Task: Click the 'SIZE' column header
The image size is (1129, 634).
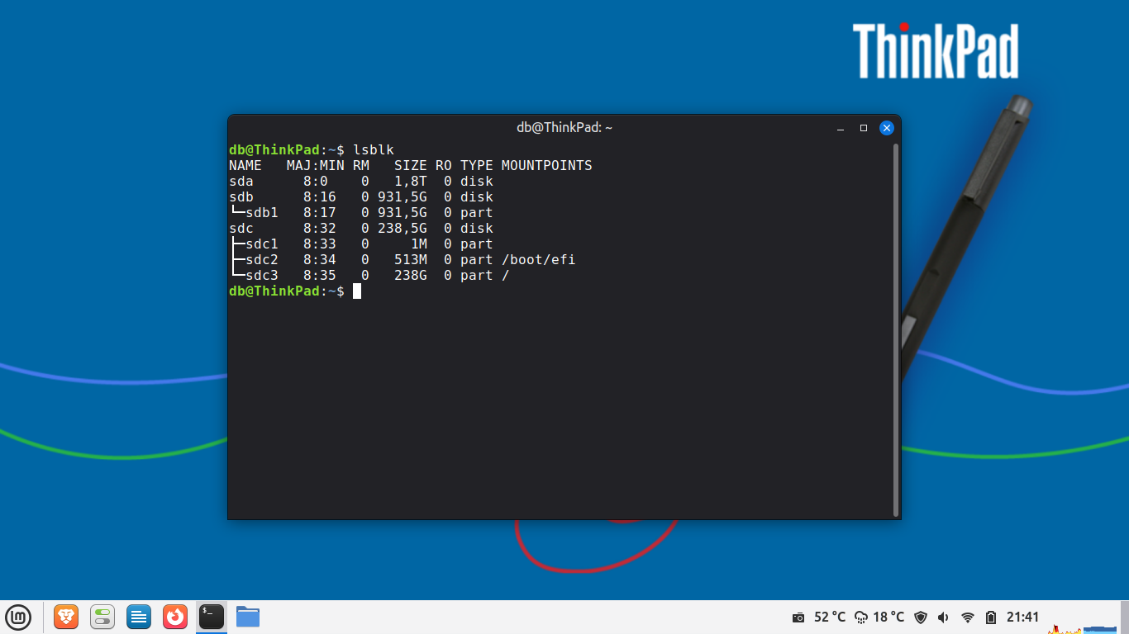Action: point(411,165)
